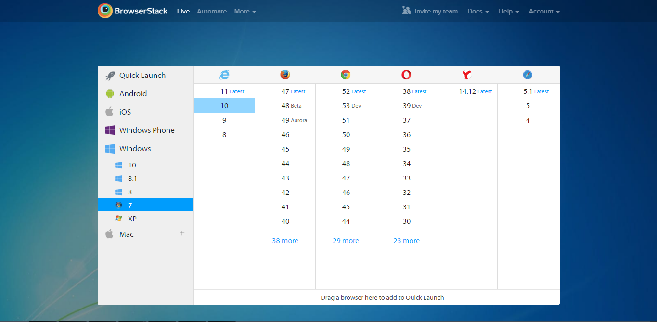The image size is (657, 322).
Task: Launch Firefox 48 Beta
Action: (x=285, y=106)
